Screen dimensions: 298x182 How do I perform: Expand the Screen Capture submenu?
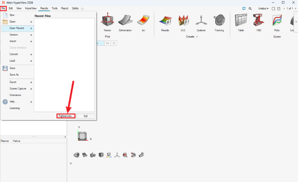[x=18, y=88]
